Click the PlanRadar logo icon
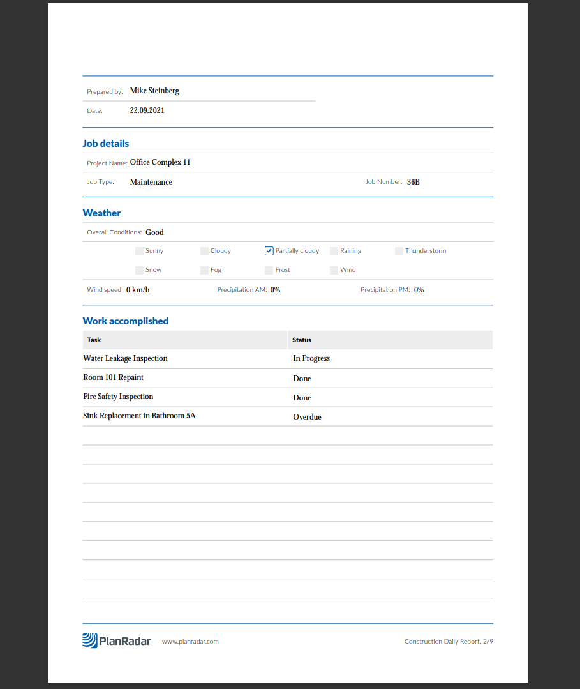 click(x=90, y=640)
